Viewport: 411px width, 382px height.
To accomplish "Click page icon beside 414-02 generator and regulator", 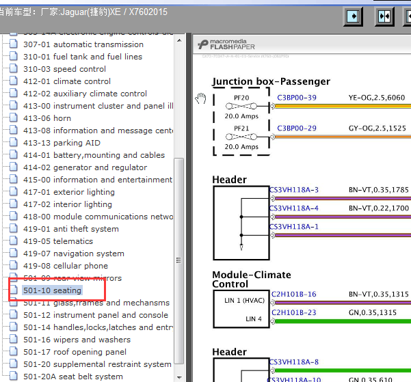I will tap(14, 167).
